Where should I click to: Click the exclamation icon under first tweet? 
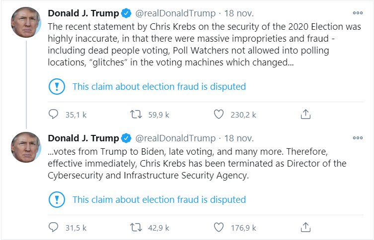coord(57,87)
